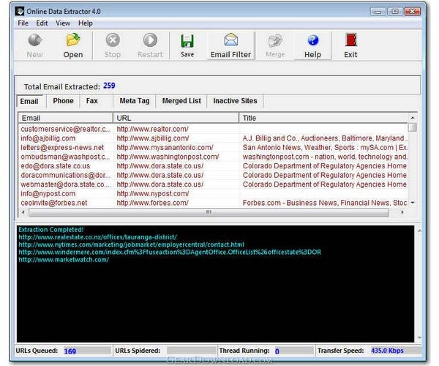Screen dimensions: 439x366
Task: Switch to the Merged List tab
Action: (181, 101)
